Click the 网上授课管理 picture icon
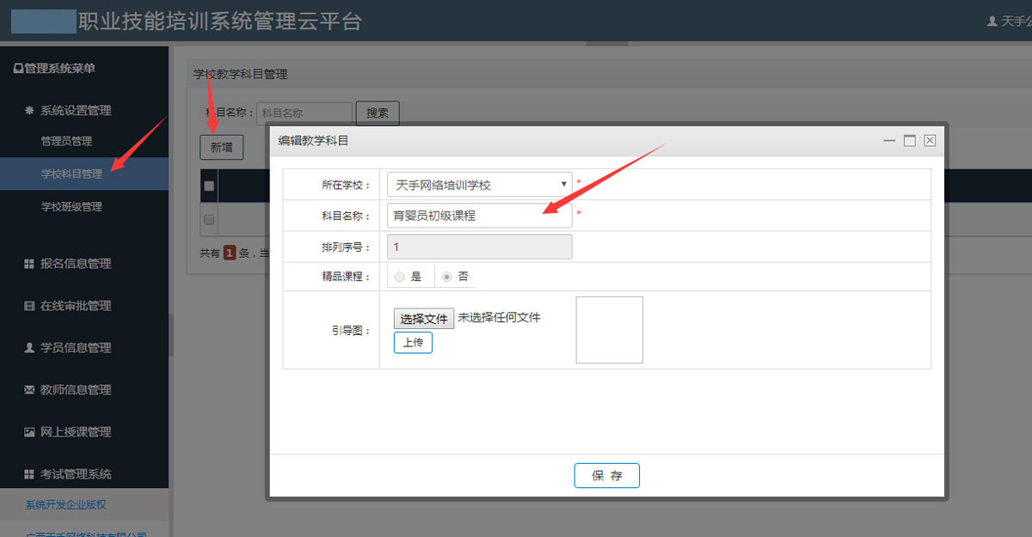 28,432
